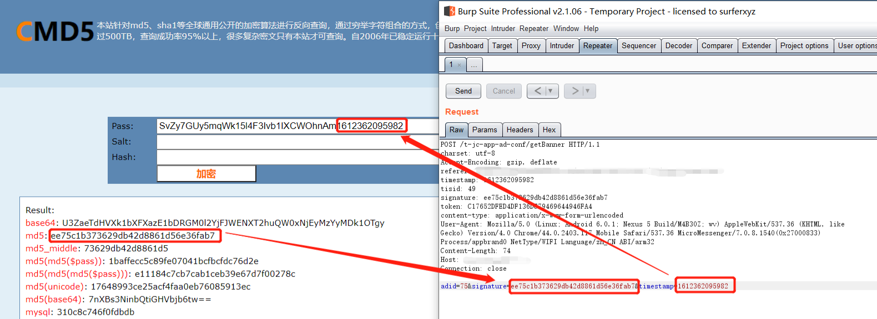Open the Help menu
Viewport: 877px width, 319px height.
pyautogui.click(x=591, y=28)
